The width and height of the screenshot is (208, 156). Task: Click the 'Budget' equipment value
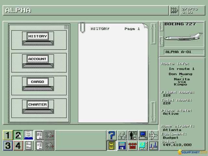coord(171,138)
